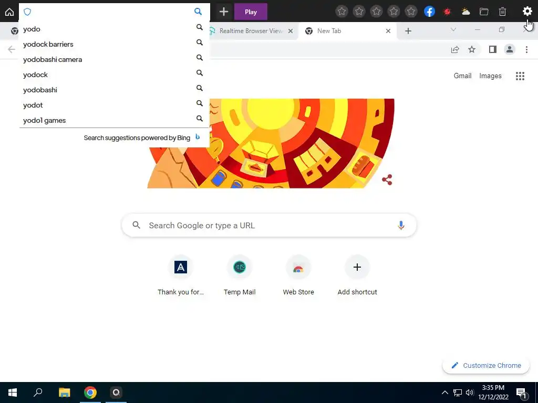Click the doodle share icon
This screenshot has width=538, height=403.
click(x=387, y=179)
